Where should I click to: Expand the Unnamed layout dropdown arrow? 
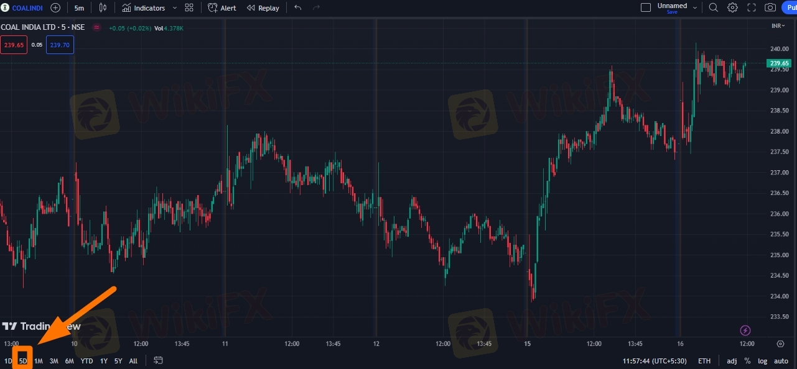coord(696,7)
